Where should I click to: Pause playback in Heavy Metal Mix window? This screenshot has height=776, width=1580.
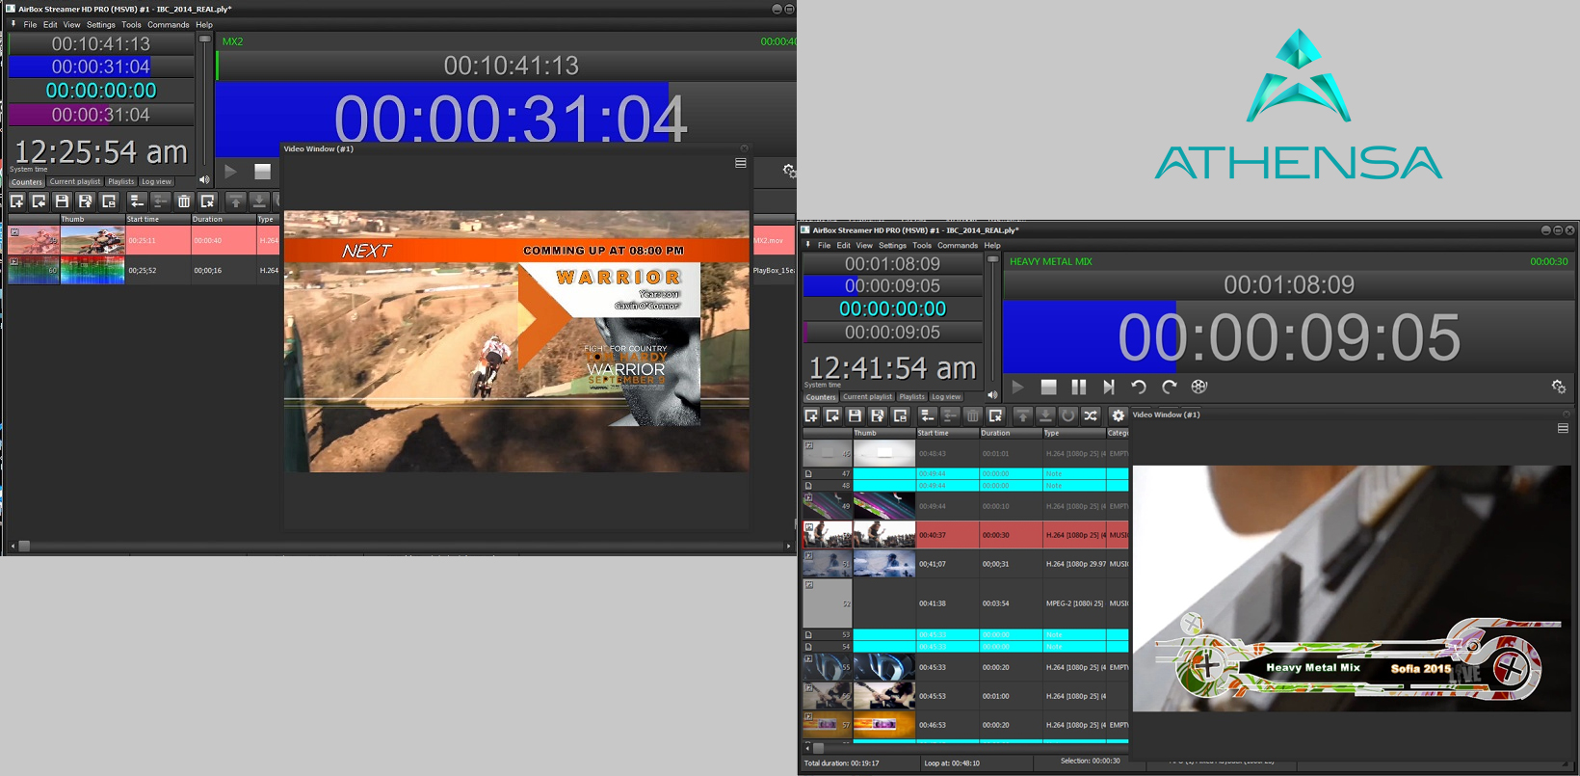click(x=1079, y=387)
